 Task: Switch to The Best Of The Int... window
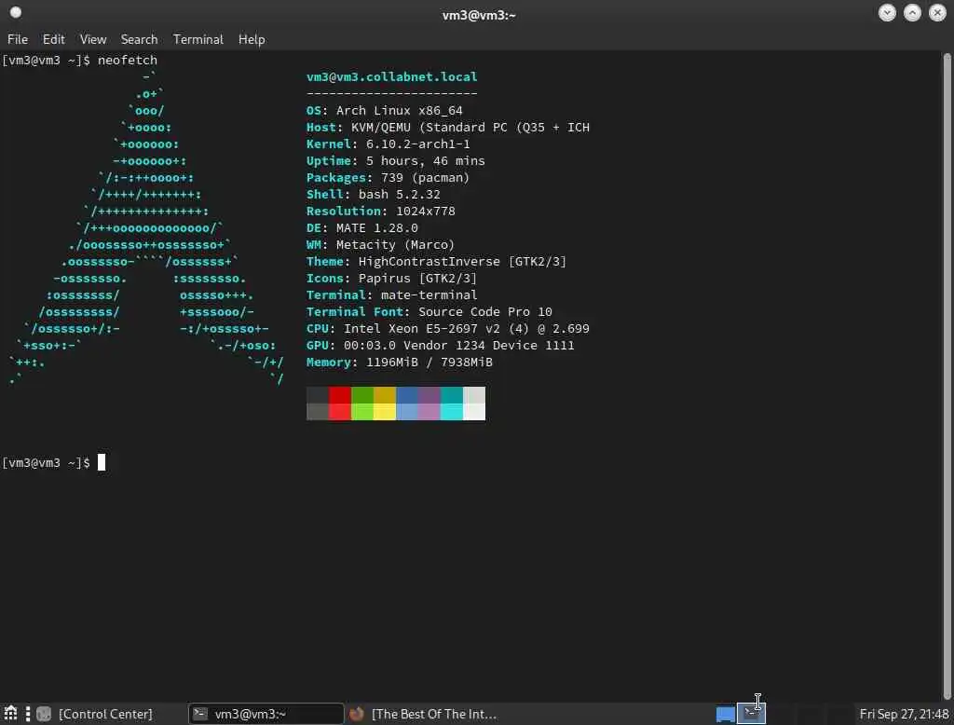pos(424,714)
